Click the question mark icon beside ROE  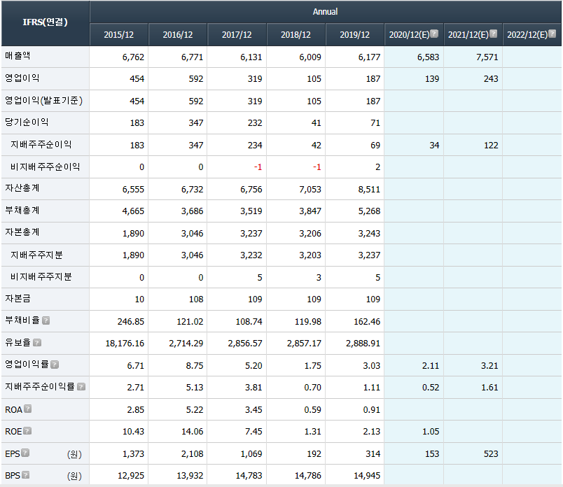27,430
